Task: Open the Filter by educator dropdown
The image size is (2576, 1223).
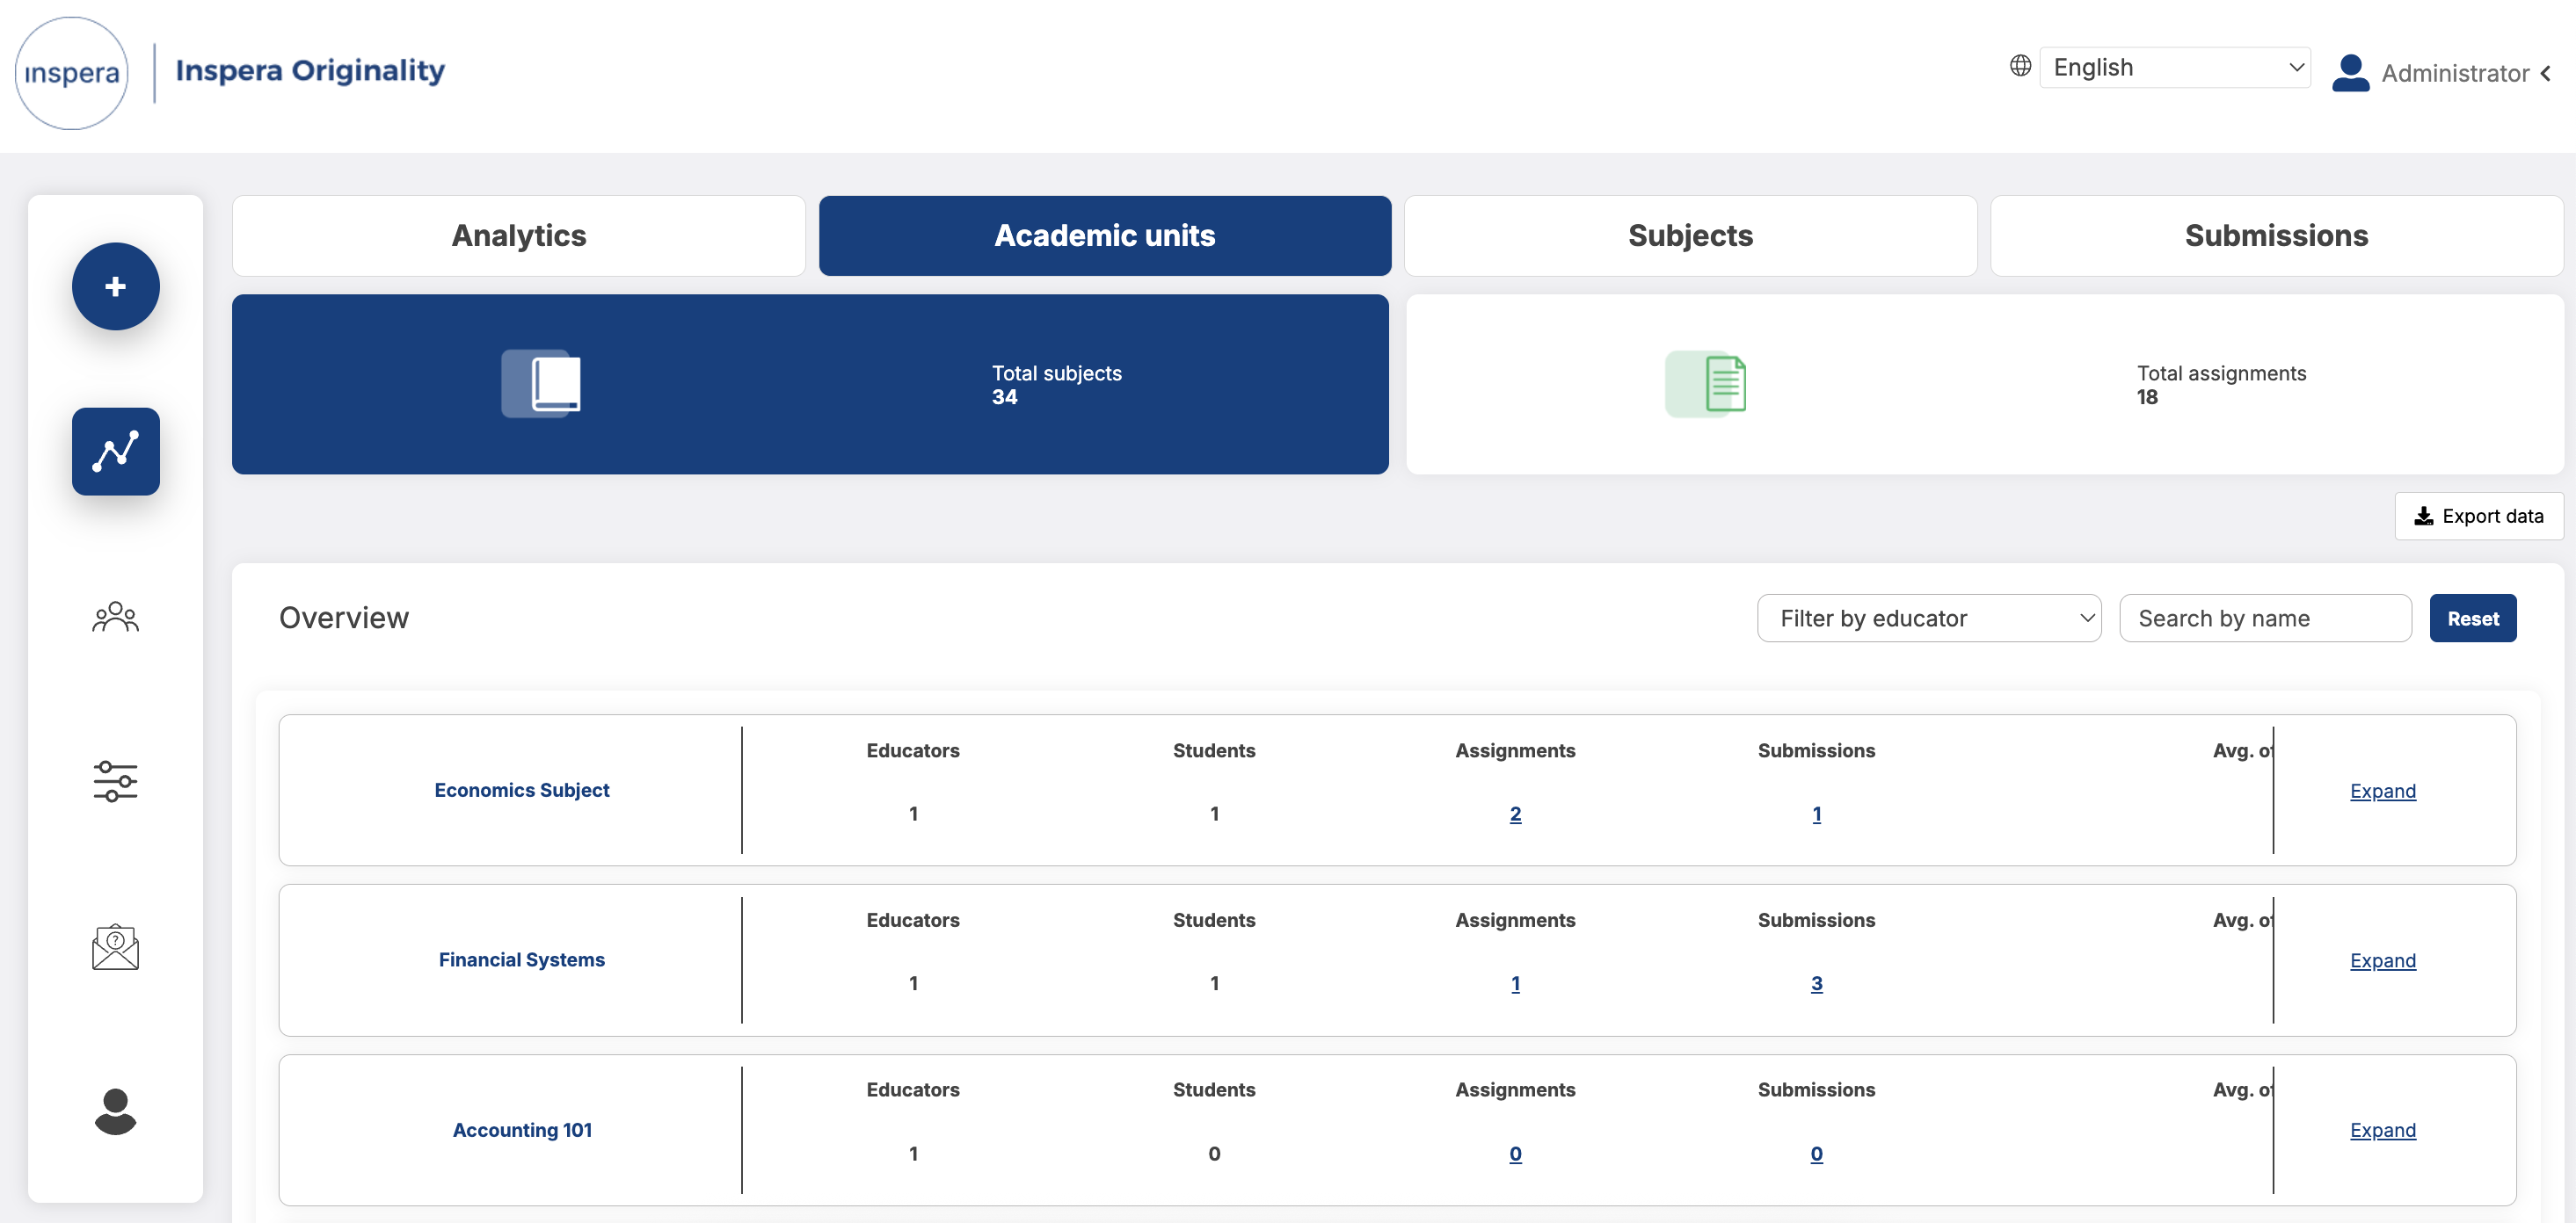Action: (x=1929, y=619)
